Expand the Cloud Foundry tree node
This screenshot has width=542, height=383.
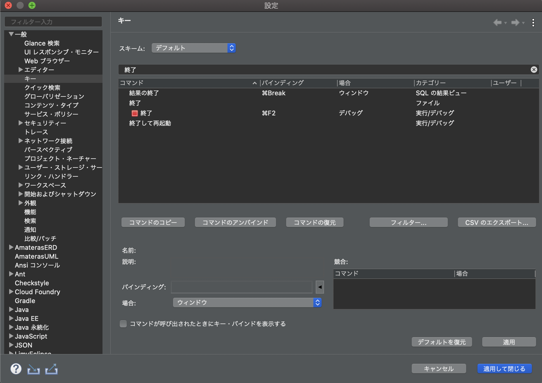pos(11,292)
